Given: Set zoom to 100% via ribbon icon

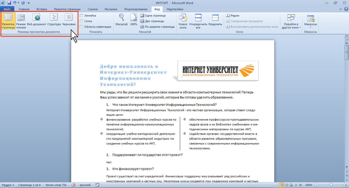Looking at the screenshot, I should [134, 20].
